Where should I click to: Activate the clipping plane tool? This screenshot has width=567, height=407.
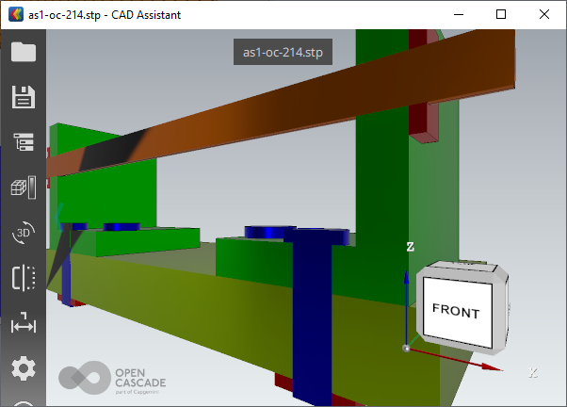(x=23, y=278)
